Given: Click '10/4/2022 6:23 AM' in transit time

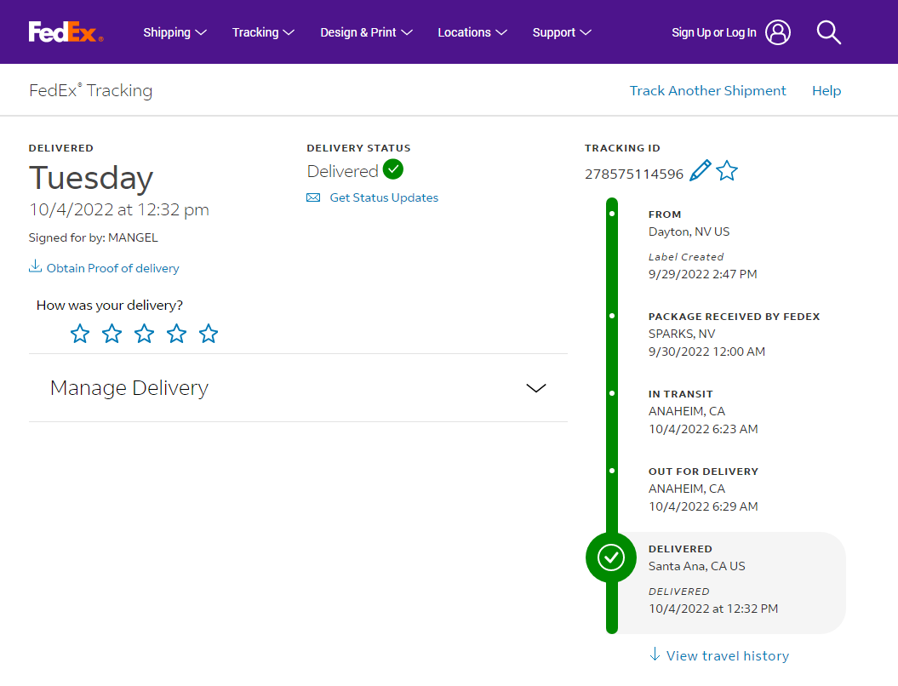Looking at the screenshot, I should point(703,429).
